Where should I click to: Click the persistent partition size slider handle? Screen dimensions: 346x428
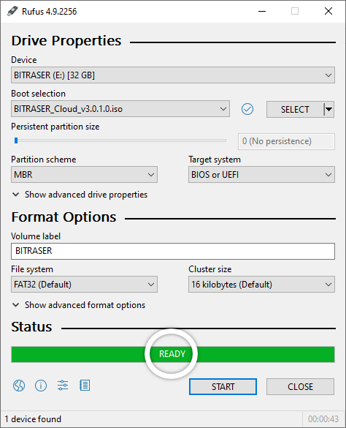pyautogui.click(x=16, y=140)
